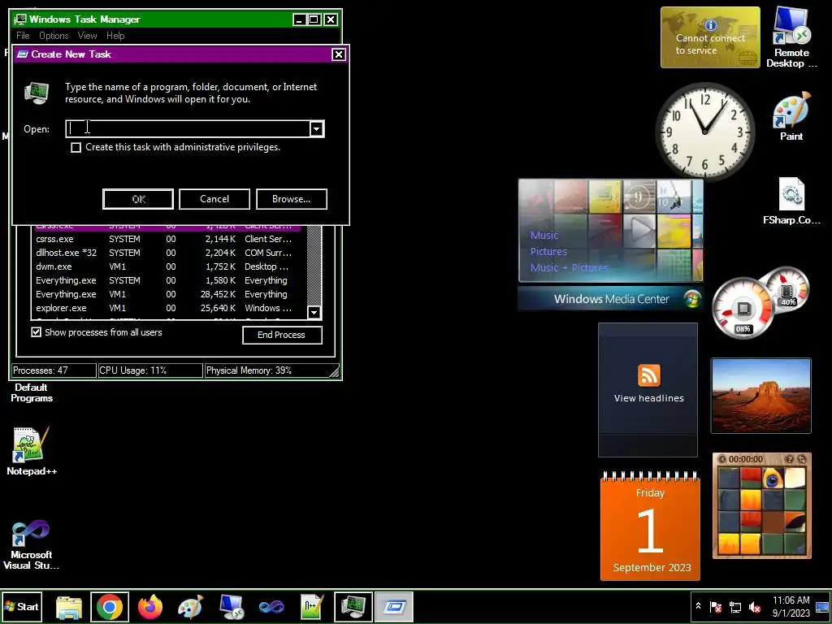The height and width of the screenshot is (624, 832).
Task: Open the Paint desktop shortcut
Action: coord(791,115)
